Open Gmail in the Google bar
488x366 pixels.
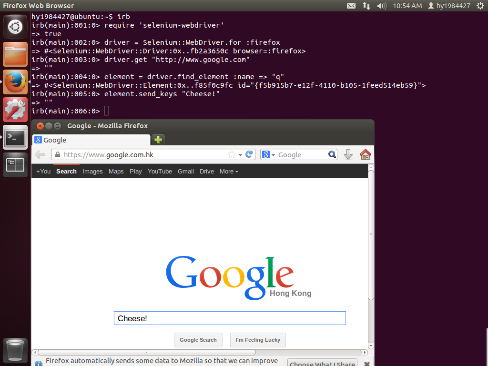(x=186, y=172)
